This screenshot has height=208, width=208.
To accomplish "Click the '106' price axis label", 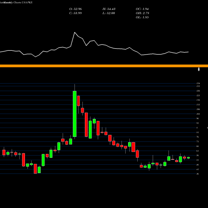I will coord(198,109).
